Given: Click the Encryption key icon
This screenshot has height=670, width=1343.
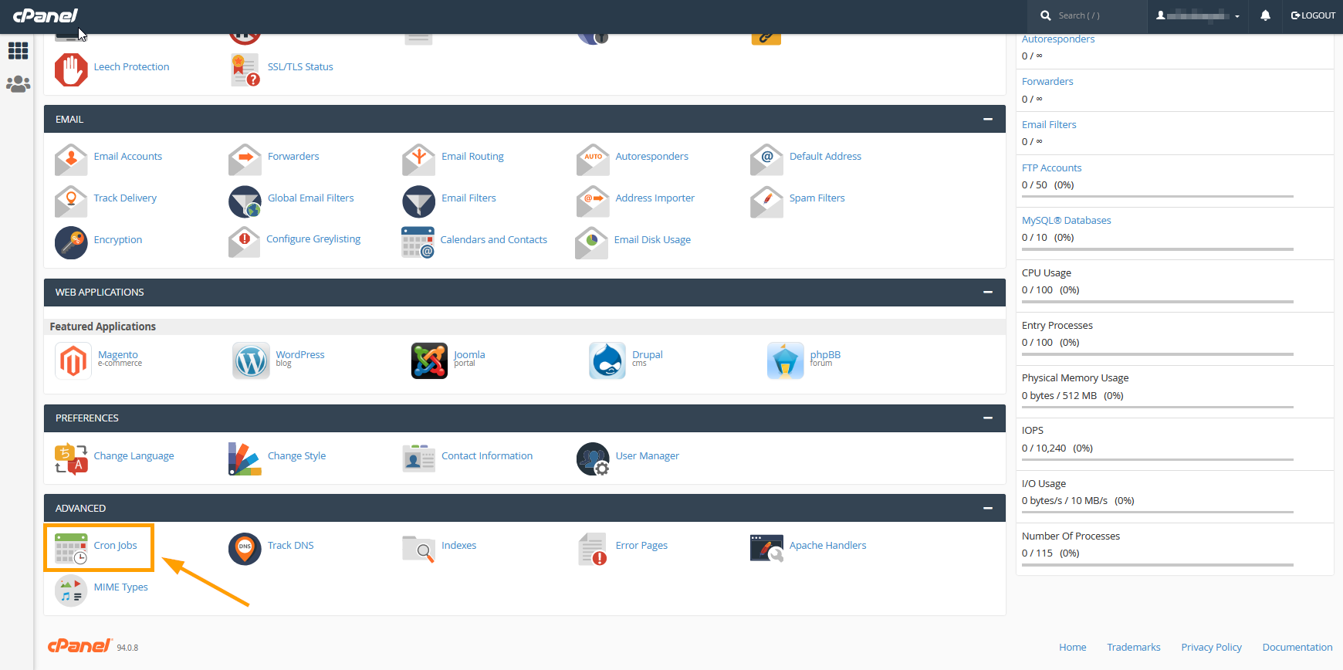Looking at the screenshot, I should [71, 242].
